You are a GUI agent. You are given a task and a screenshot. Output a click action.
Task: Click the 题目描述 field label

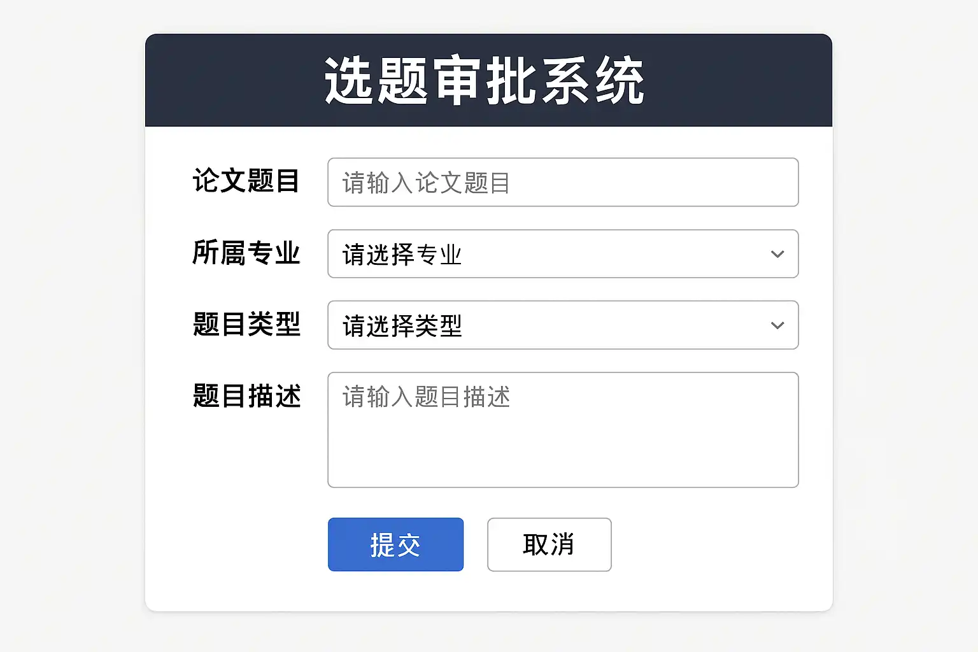(x=246, y=396)
